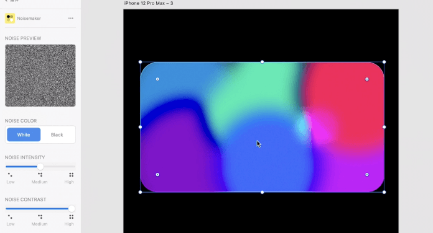Select the Black noise color option

click(57, 134)
